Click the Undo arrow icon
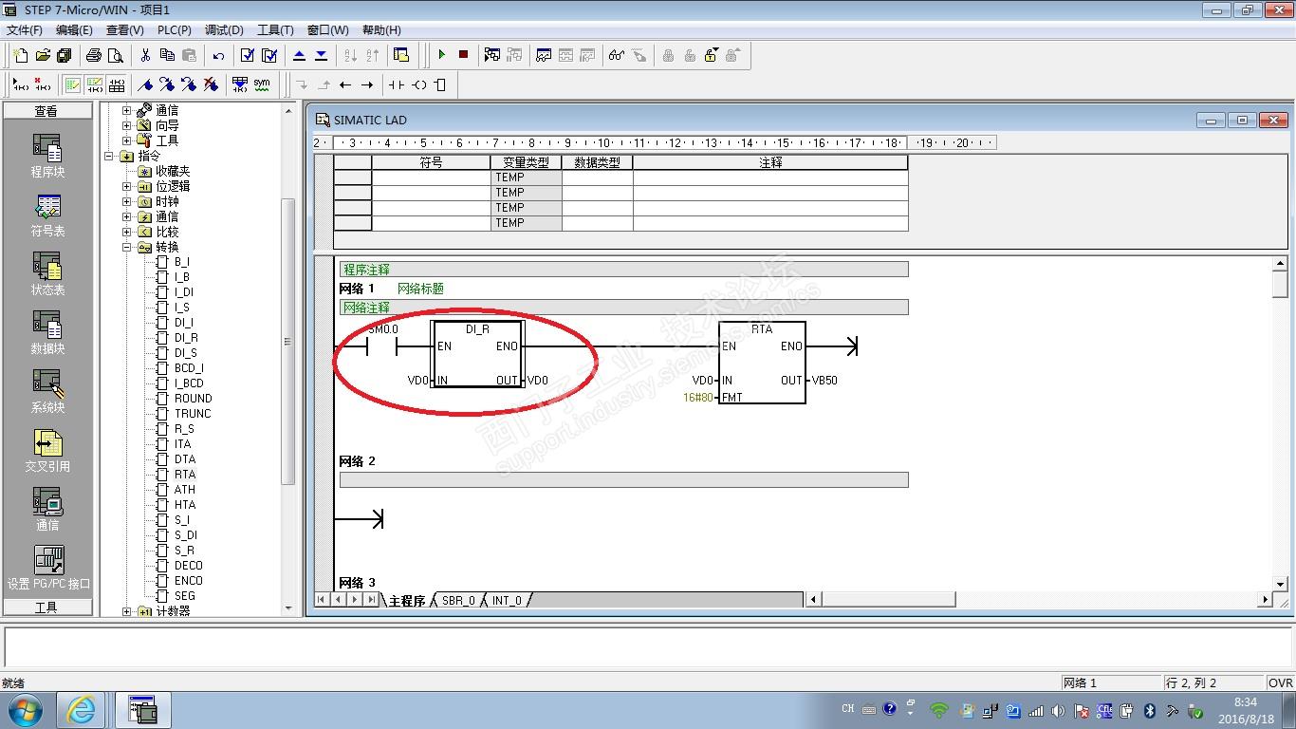Viewport: 1296px width, 729px height. [x=218, y=55]
